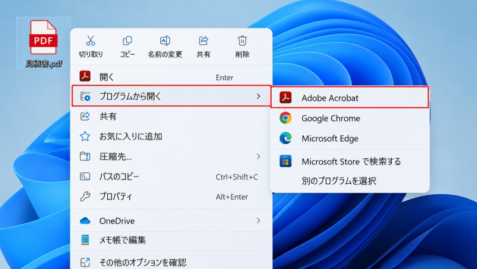Click the Alt+Enter shortcut text
Screen dimensions: 477x269
232,197
